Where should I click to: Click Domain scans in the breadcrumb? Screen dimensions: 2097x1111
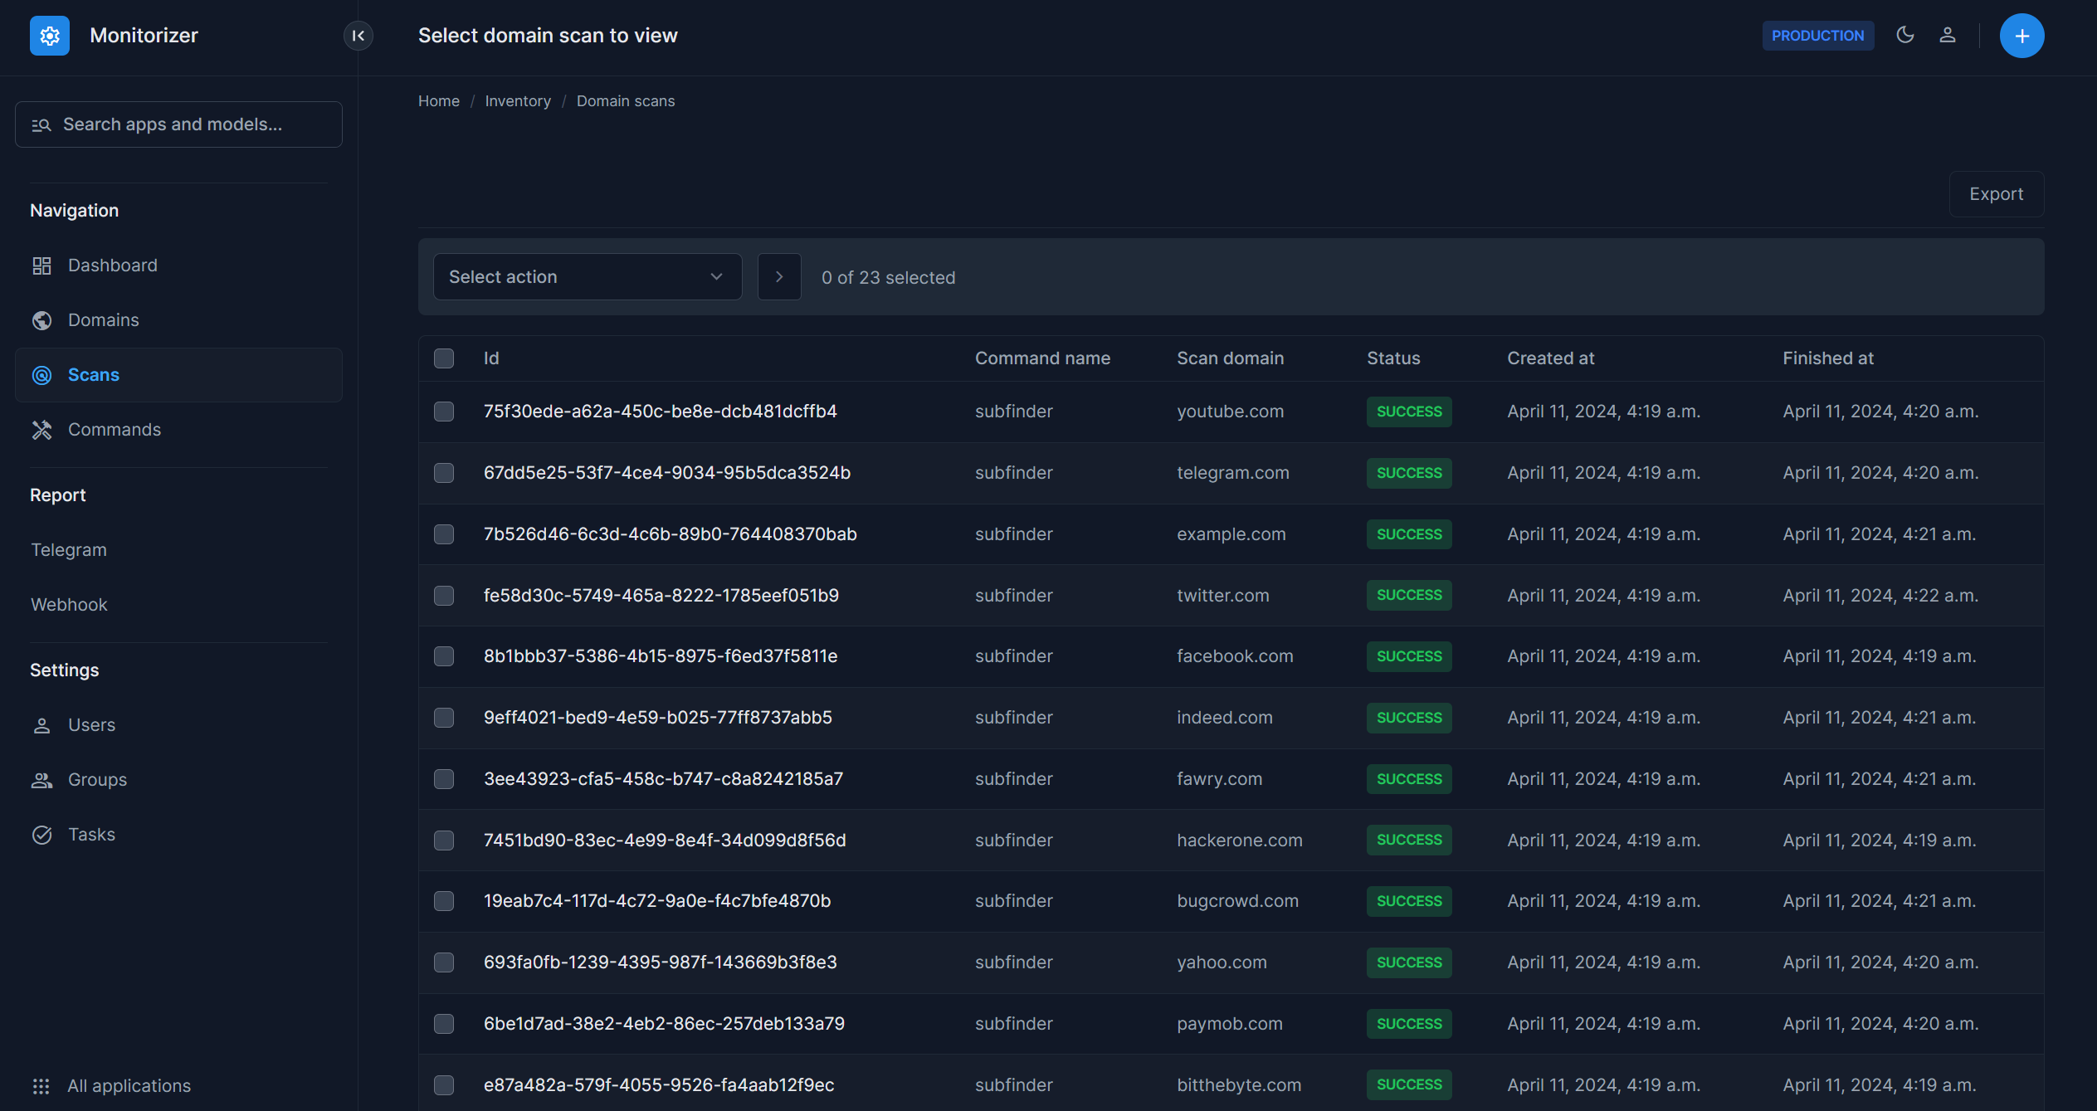pos(626,101)
